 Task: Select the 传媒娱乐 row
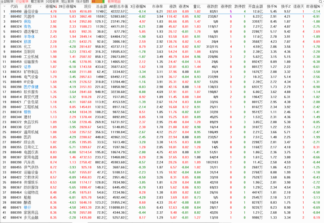point(161,182)
